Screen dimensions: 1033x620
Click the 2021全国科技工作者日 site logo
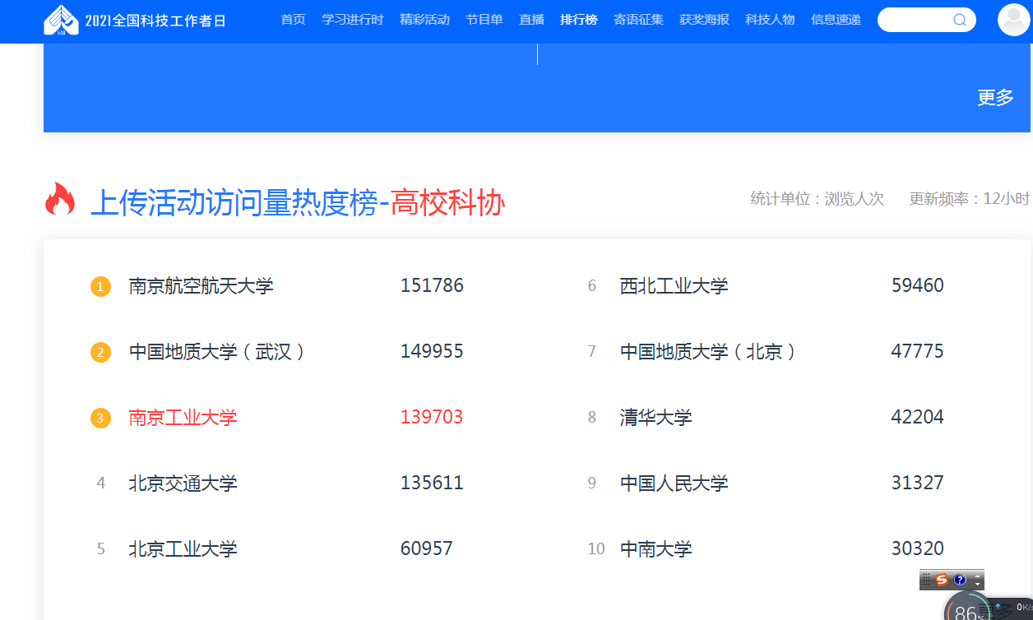(135, 21)
